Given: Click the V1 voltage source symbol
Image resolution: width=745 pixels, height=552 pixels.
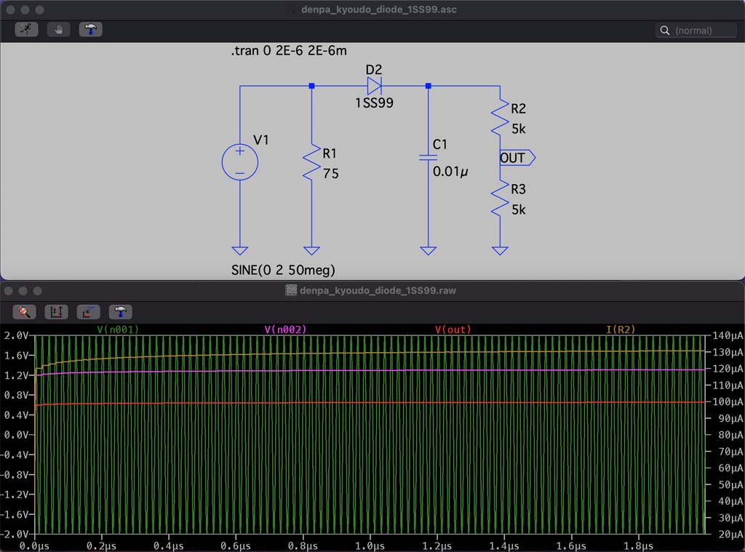Looking at the screenshot, I should (x=239, y=161).
